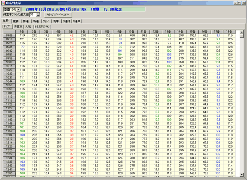
Task: Click the race info banner 2008年10月26日京都04回06日10R
Action: click(83, 9)
